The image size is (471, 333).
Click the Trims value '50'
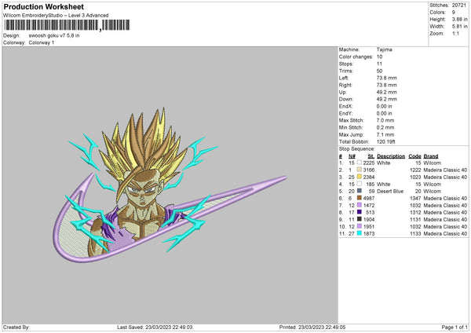tap(379, 71)
